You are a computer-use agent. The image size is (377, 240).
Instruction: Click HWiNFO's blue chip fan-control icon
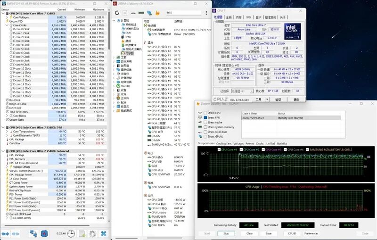click(x=44, y=233)
